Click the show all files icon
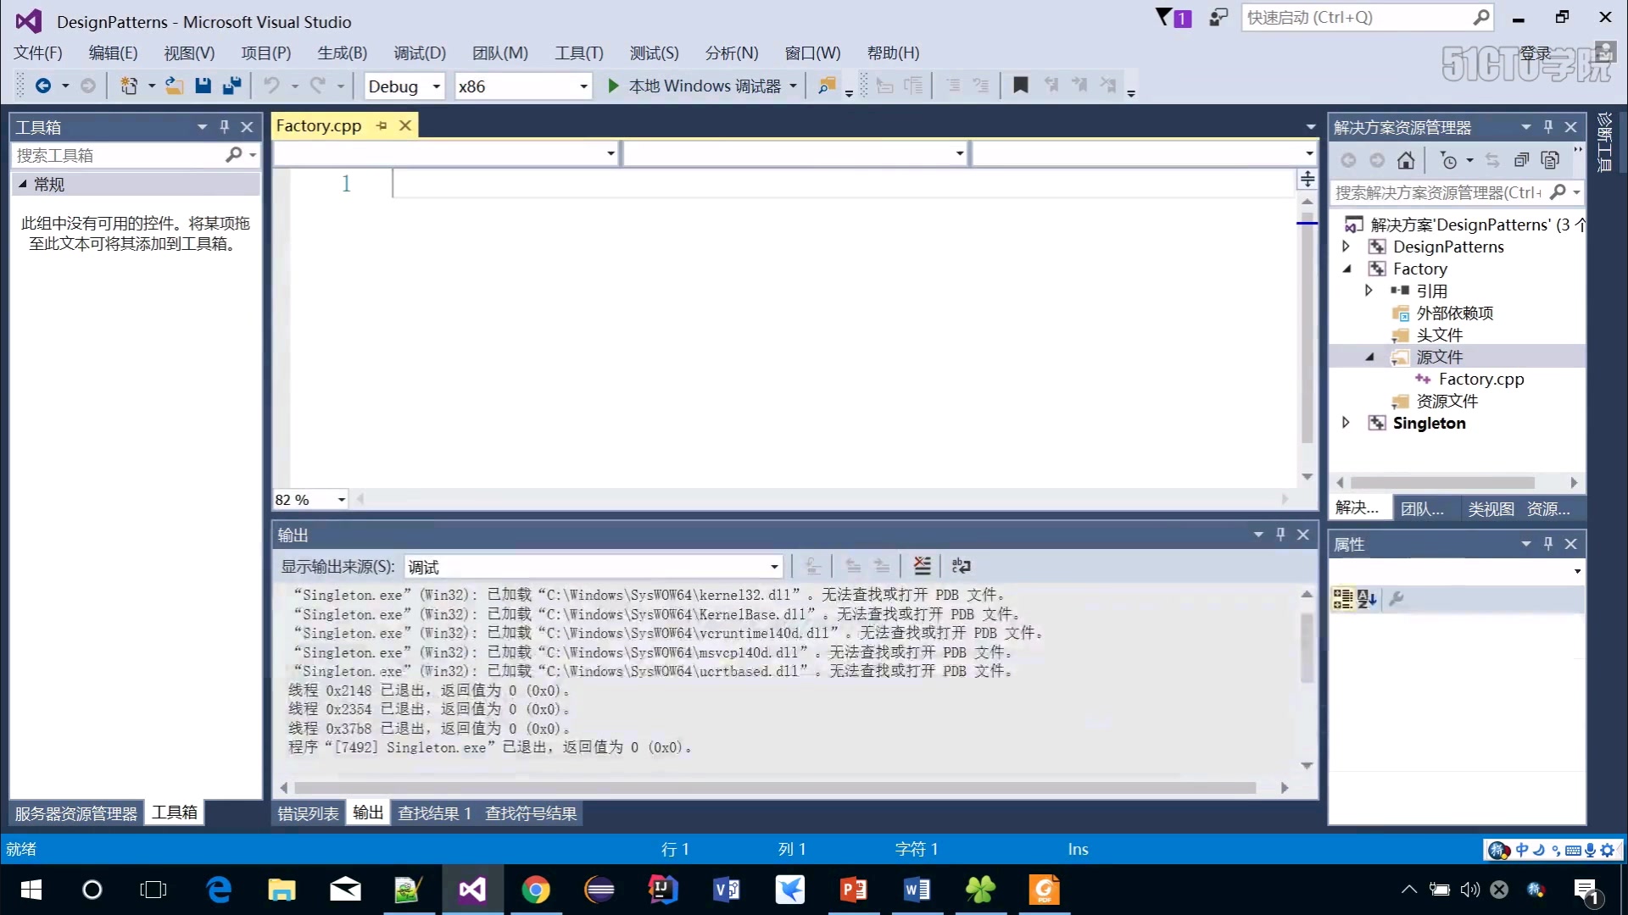Image resolution: width=1628 pixels, height=915 pixels. (x=1550, y=160)
